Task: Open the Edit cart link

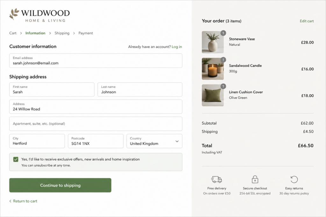Action: tap(307, 21)
